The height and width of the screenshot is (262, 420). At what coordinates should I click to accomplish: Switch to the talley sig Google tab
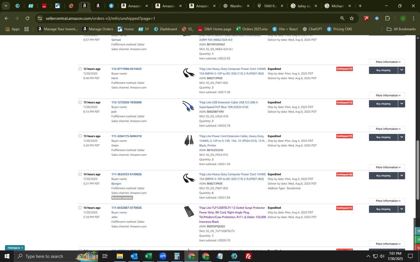303,6
